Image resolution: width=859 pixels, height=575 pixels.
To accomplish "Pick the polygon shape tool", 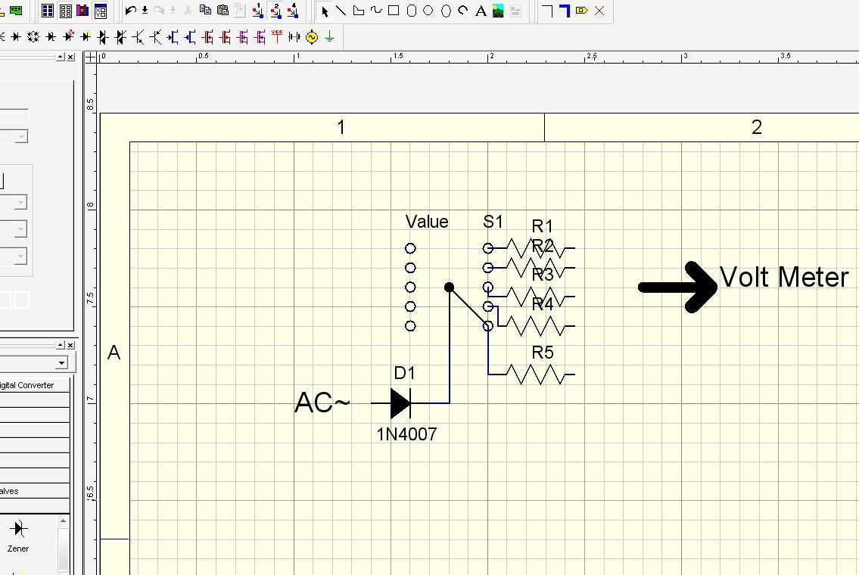I will pos(358,11).
